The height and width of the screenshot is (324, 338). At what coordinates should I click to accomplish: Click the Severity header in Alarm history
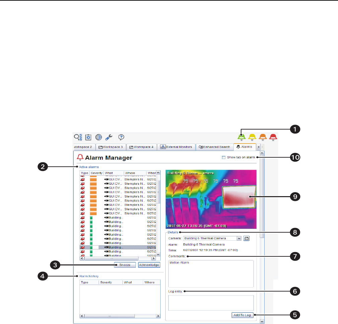[x=111, y=282]
